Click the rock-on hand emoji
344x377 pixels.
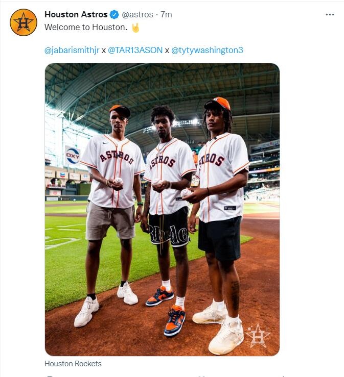135,28
